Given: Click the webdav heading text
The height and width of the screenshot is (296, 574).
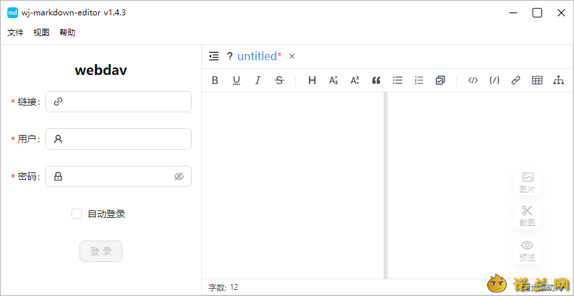Looking at the screenshot, I should pos(101,70).
